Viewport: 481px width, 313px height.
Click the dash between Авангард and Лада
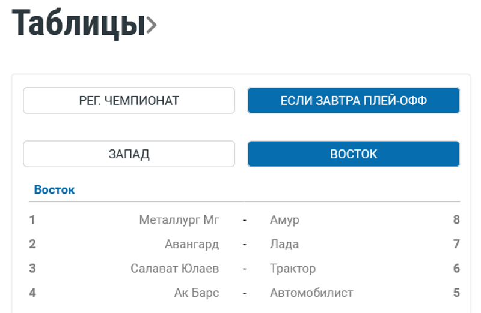pyautogui.click(x=245, y=245)
